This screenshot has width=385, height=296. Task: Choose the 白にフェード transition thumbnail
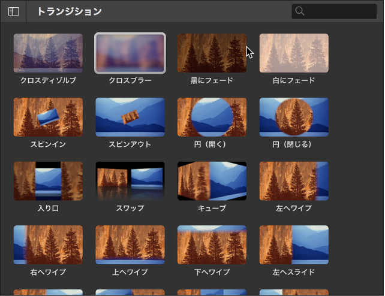click(294, 53)
